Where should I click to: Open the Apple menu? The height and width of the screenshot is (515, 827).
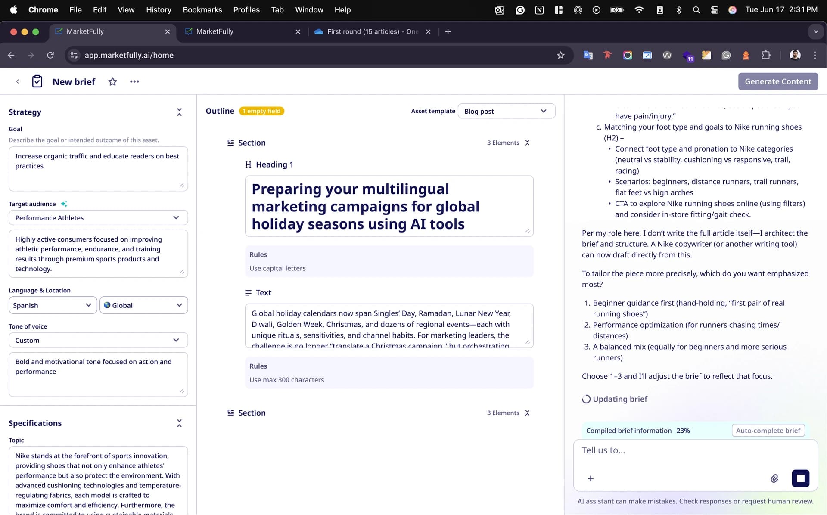click(x=13, y=9)
